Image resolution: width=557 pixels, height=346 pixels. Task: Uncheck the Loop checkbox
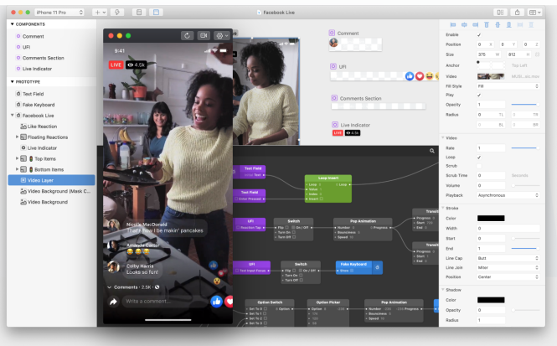click(479, 157)
